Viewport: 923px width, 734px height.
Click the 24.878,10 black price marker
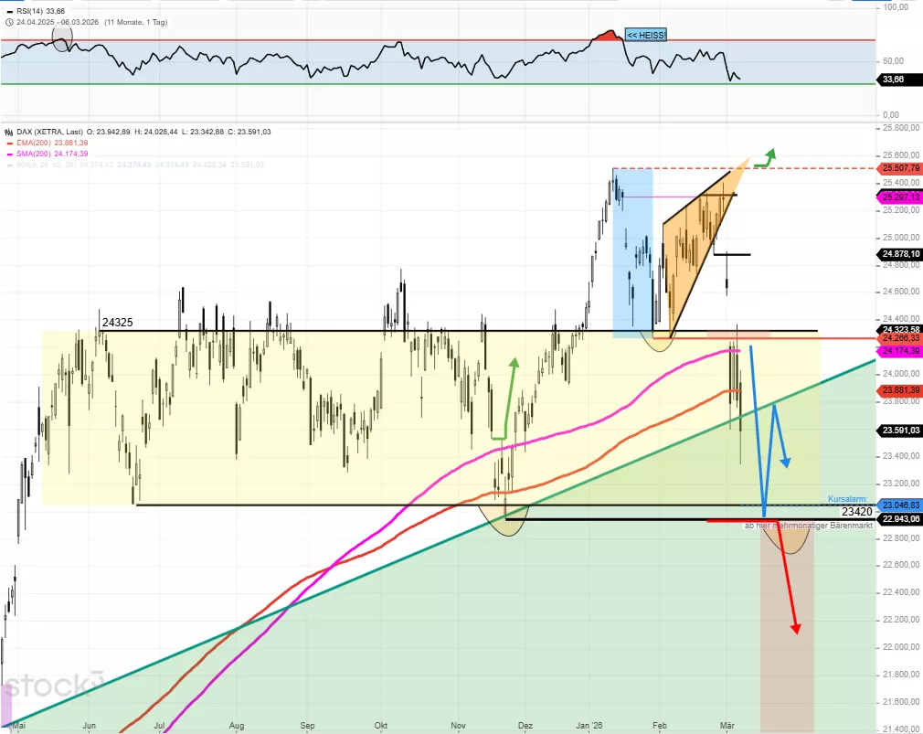900,254
